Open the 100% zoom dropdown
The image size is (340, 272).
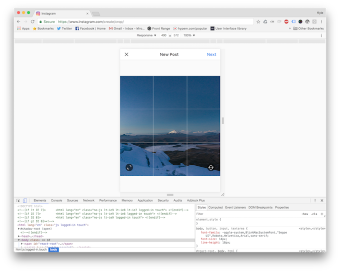pos(189,35)
